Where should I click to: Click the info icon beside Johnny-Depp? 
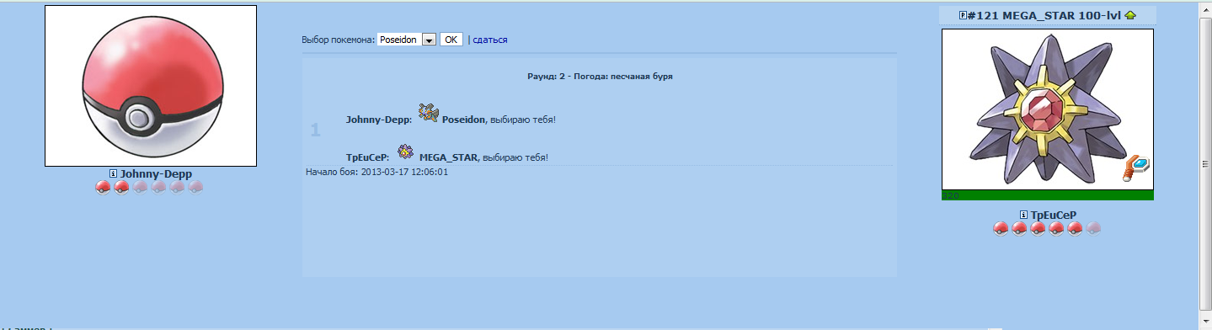point(114,173)
